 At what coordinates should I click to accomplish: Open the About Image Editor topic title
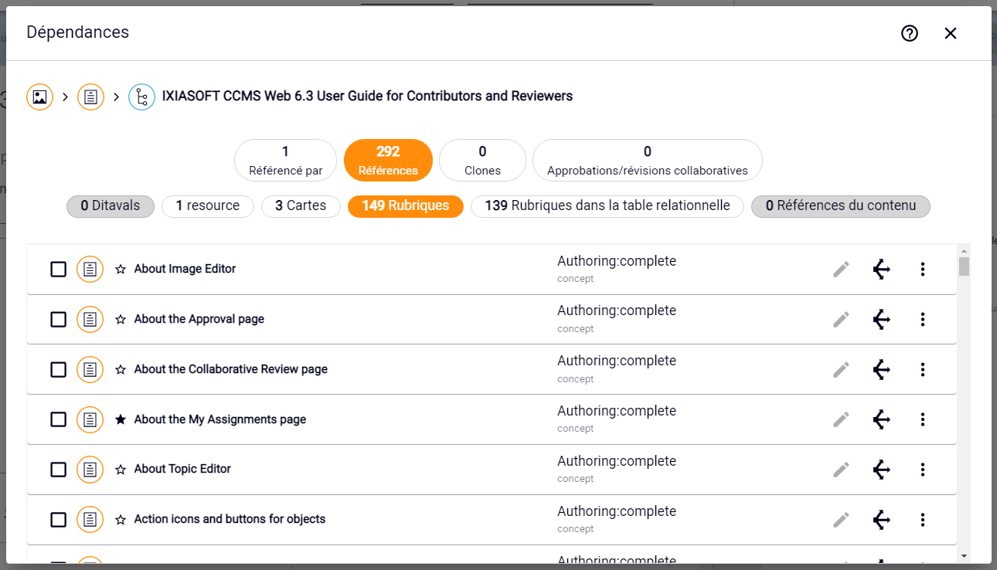pyautogui.click(x=185, y=269)
